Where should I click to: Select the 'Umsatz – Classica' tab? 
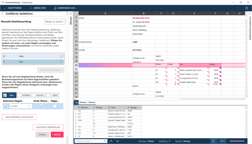click(88, 102)
